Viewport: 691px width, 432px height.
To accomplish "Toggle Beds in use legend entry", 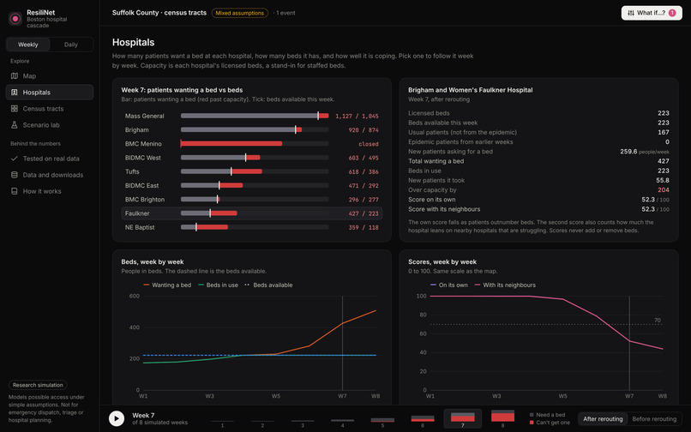I will (218, 285).
